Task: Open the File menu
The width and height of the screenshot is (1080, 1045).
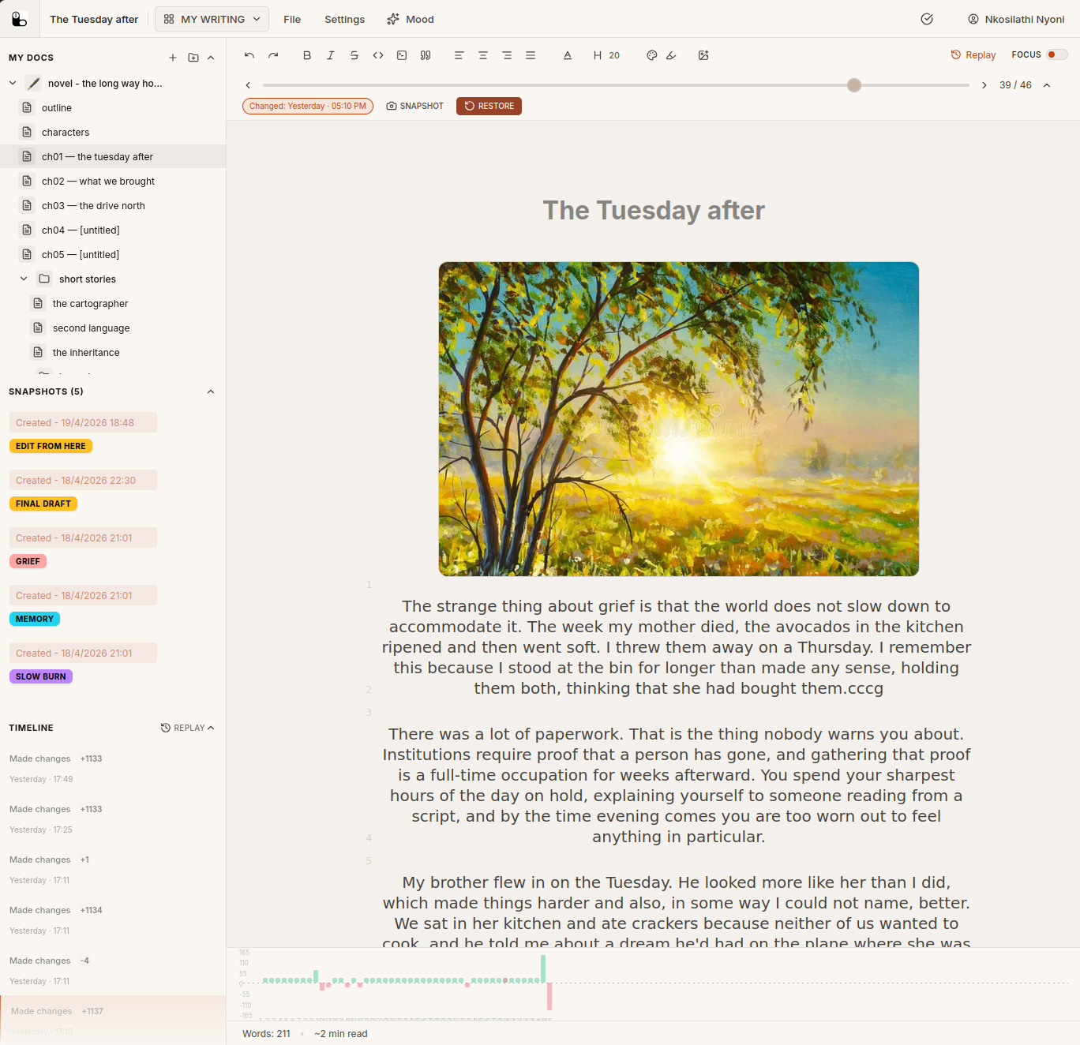Action: tap(292, 19)
